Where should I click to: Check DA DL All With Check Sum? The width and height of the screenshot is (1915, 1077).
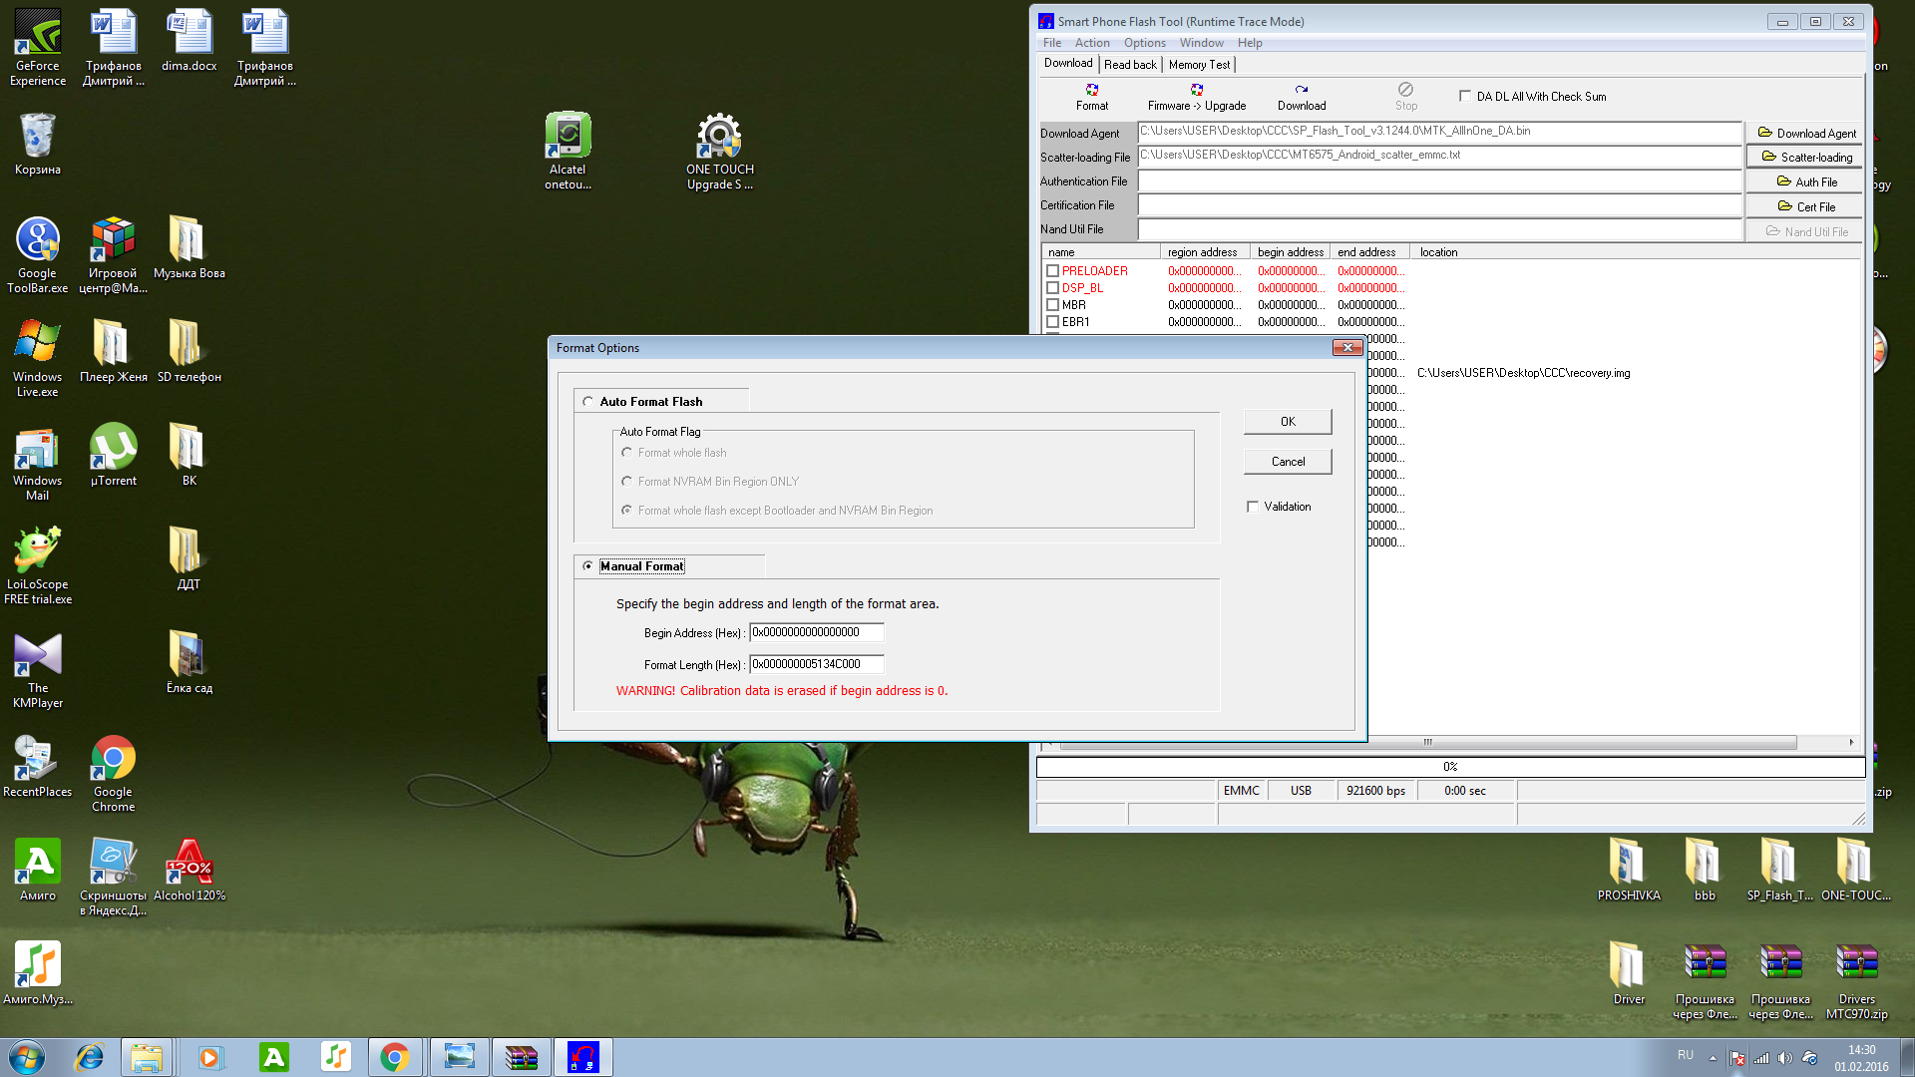1464,97
